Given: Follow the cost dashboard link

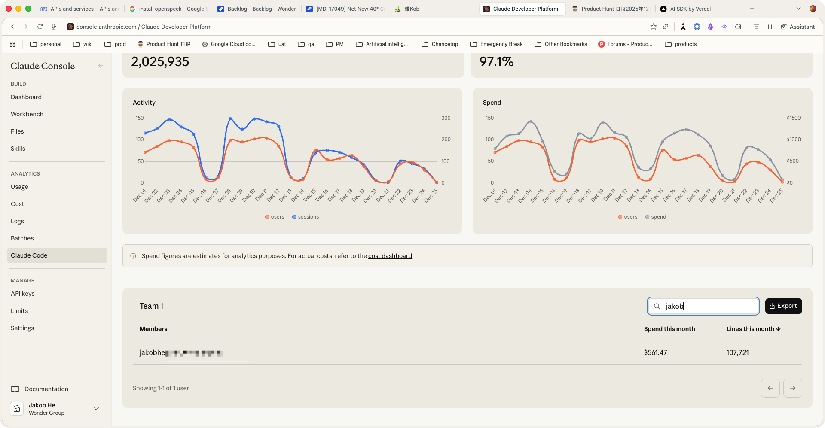Looking at the screenshot, I should [390, 256].
